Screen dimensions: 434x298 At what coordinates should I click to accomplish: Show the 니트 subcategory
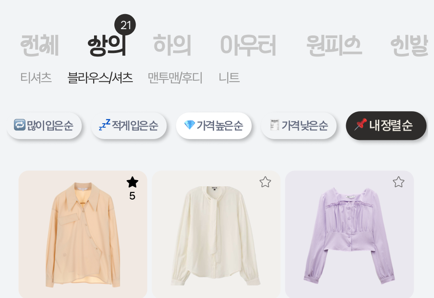[x=229, y=77]
